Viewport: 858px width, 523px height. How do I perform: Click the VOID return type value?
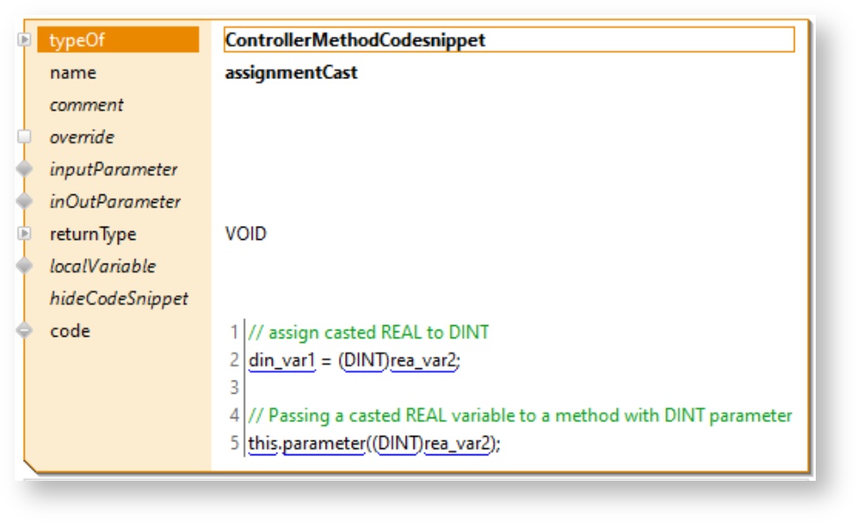pyautogui.click(x=246, y=234)
